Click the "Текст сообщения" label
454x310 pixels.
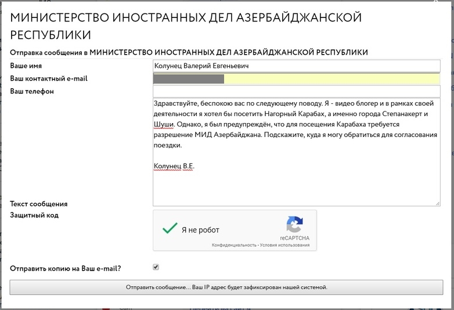[39, 204]
